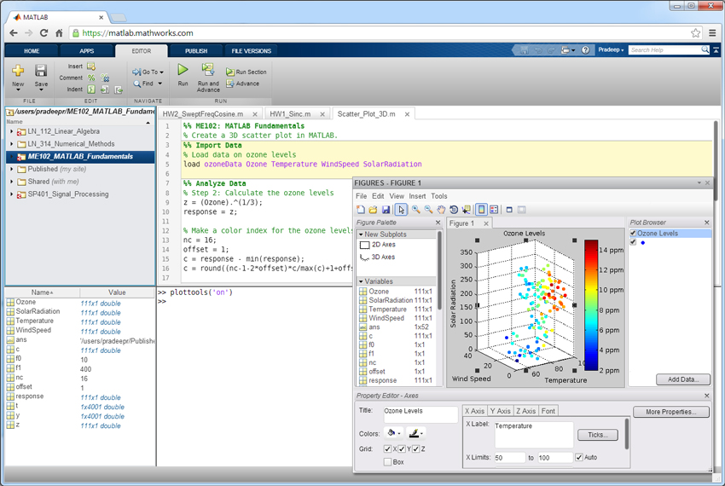Click the More Properties button
Image resolution: width=725 pixels, height=486 pixels.
click(x=670, y=413)
